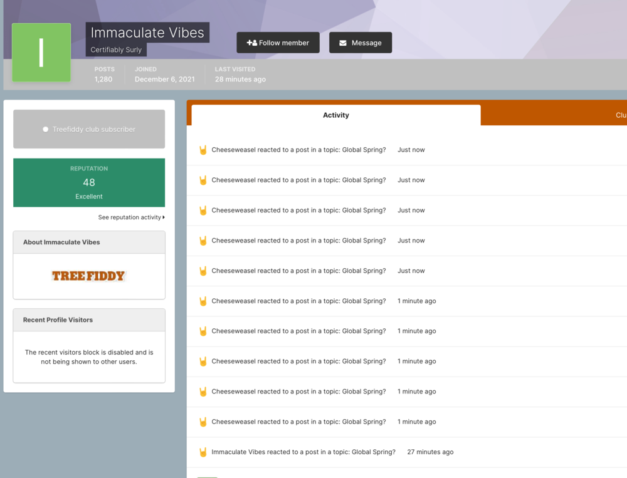Click the reaction icon on the second Global Spring entry
Viewport: 627px width, 478px height.
tap(203, 180)
